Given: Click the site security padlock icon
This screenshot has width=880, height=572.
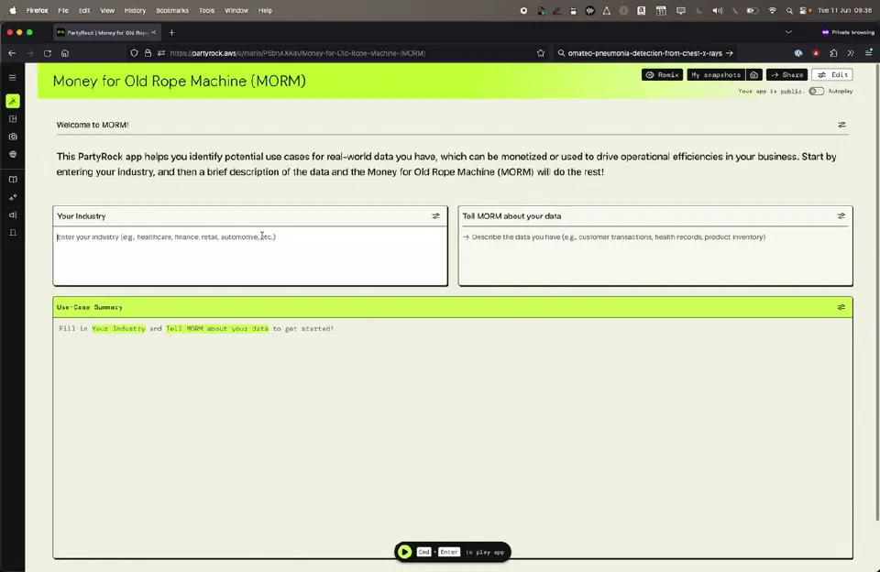Looking at the screenshot, I should (148, 53).
